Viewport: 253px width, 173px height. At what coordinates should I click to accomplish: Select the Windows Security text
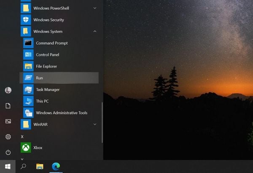coord(49,20)
